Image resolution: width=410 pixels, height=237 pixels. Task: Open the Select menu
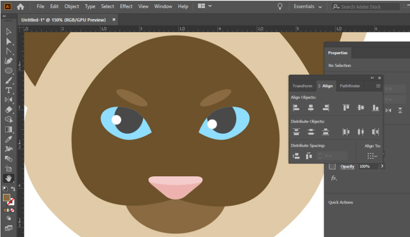point(107,6)
